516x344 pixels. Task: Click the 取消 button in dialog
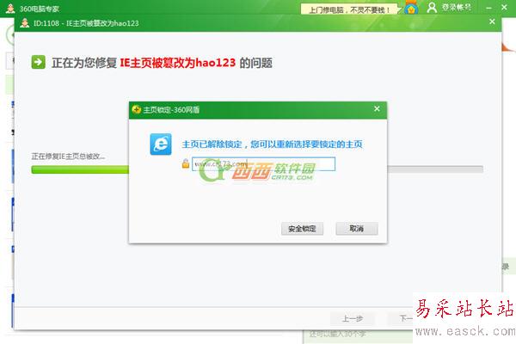[357, 229]
